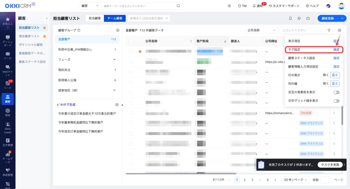Set 列の幅 to 狭く
This screenshot has height=189, width=350.
coord(325,84)
